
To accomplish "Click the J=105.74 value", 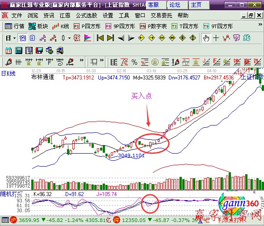I will point(107,194).
